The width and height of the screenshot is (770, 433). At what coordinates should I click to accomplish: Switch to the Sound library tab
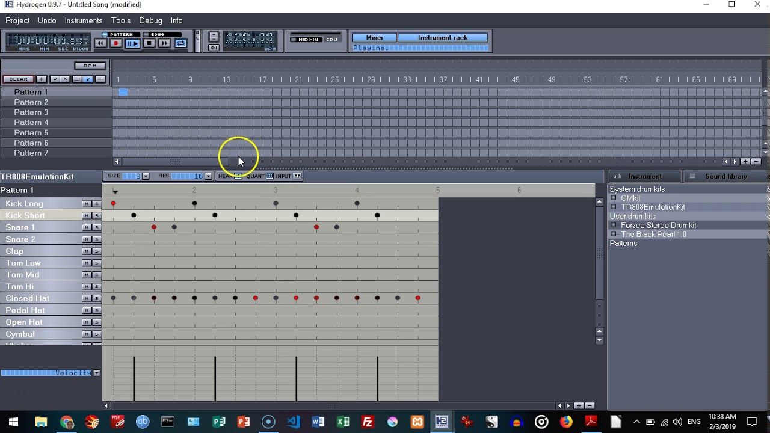pos(725,176)
